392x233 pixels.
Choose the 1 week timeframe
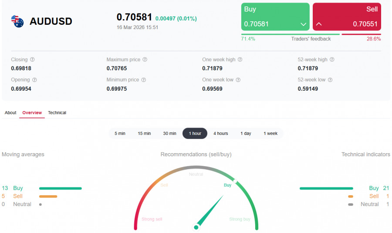tap(270, 134)
